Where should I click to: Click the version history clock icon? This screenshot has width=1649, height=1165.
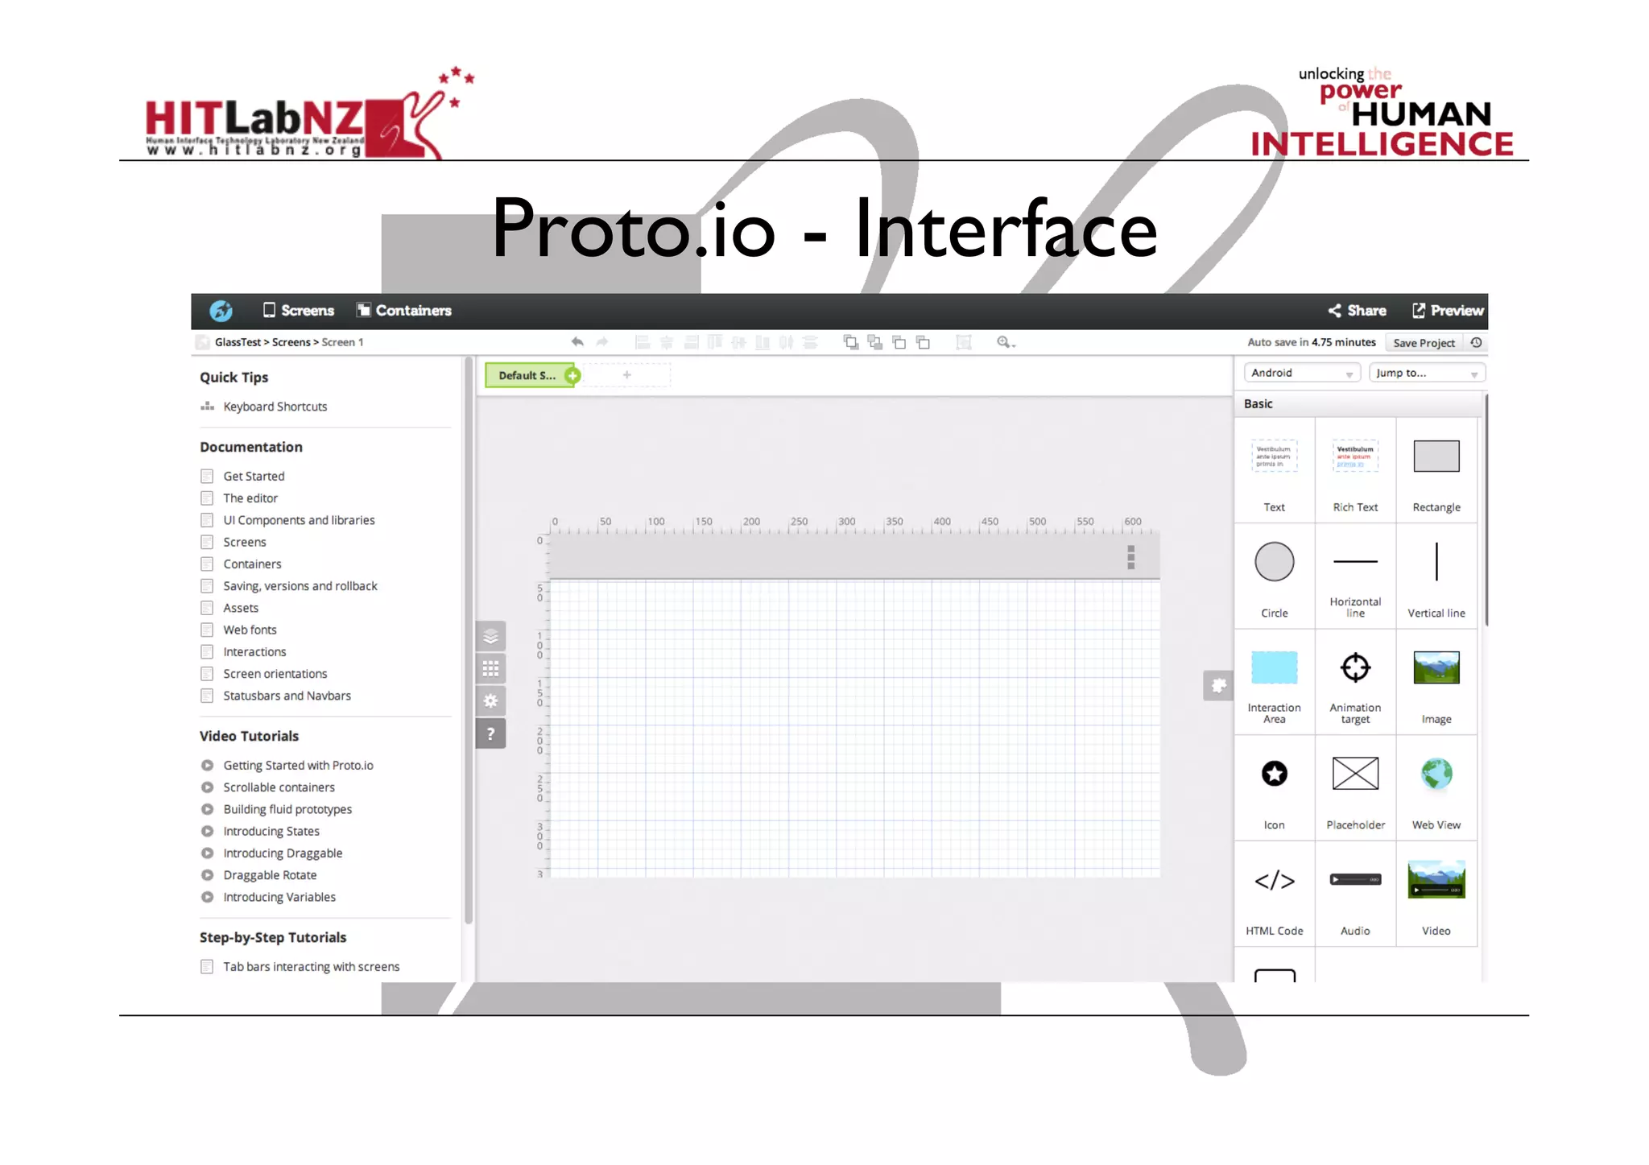1476,342
